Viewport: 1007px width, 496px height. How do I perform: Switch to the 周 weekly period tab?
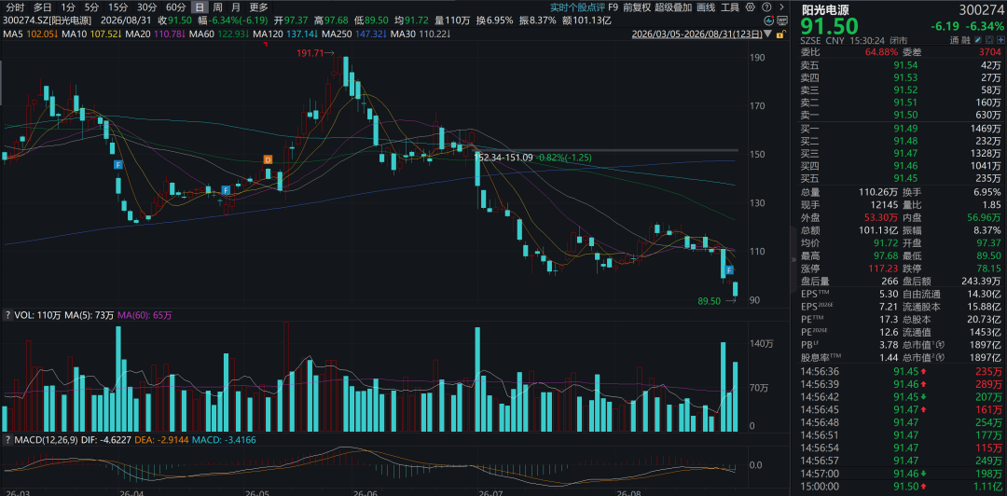pos(217,7)
